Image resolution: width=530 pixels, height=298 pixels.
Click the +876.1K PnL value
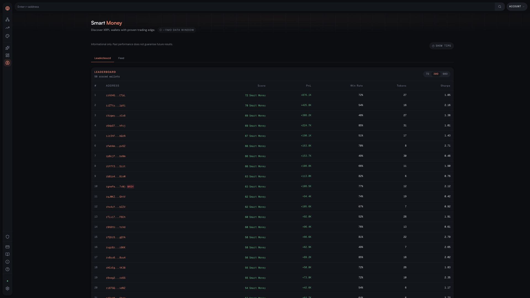tap(306, 95)
